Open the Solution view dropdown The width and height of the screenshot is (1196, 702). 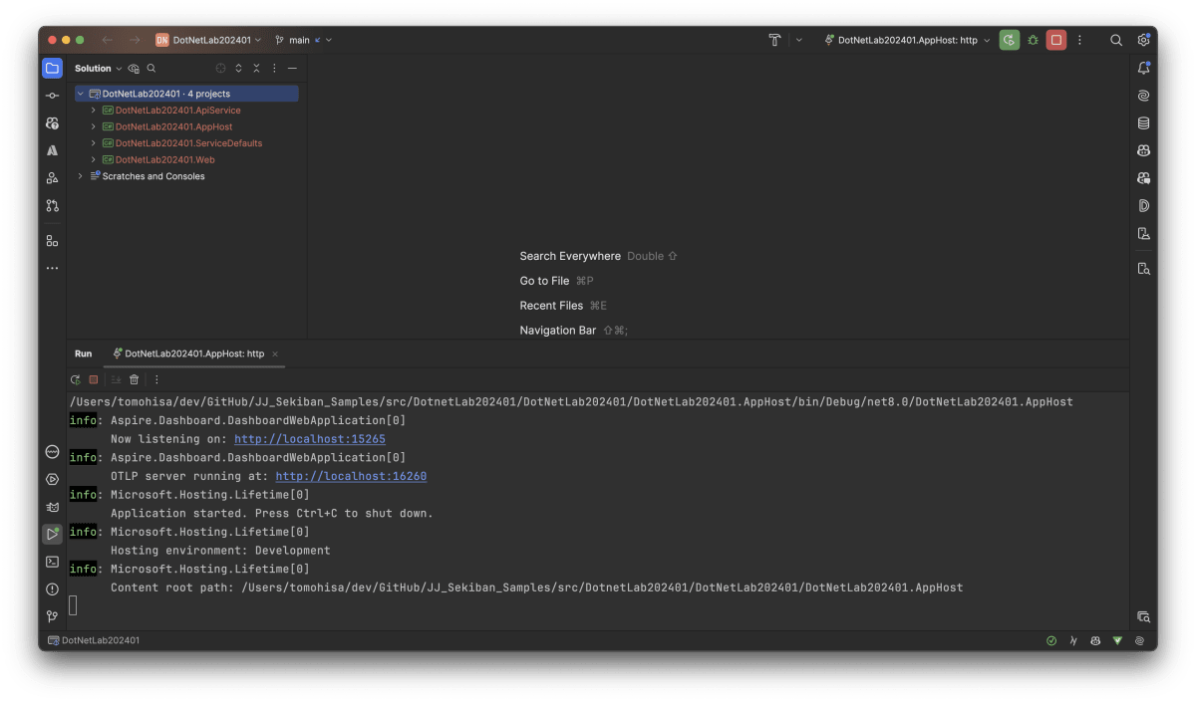tap(98, 69)
